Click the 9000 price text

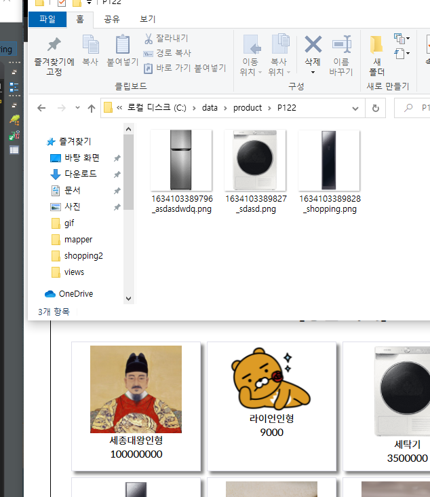272,432
